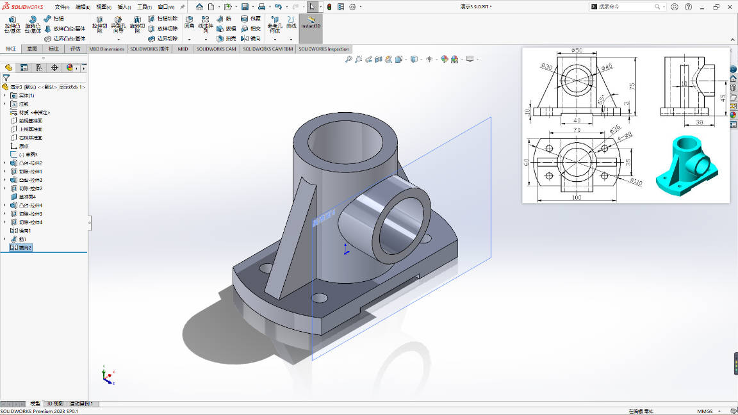Expand the 实体(1) tree node

point(4,95)
